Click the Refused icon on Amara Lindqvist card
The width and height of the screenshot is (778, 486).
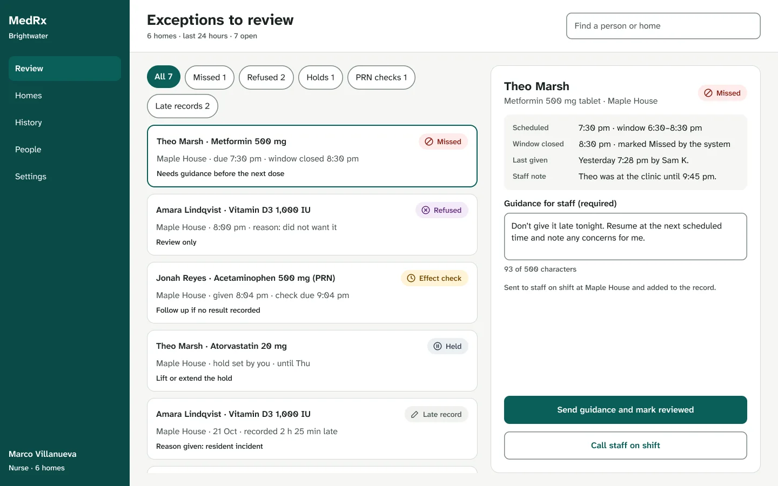426,210
